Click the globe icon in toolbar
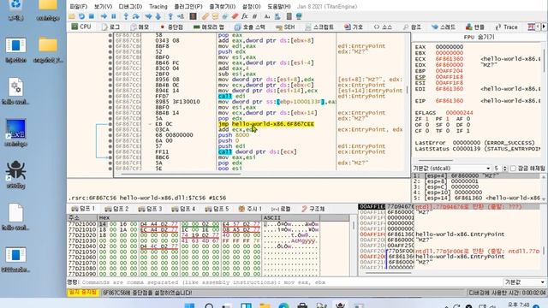The height and width of the screenshot is (308, 548). (x=299, y=16)
